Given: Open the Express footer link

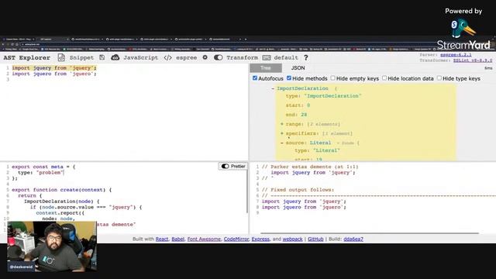Looking at the screenshot, I should [260, 239].
